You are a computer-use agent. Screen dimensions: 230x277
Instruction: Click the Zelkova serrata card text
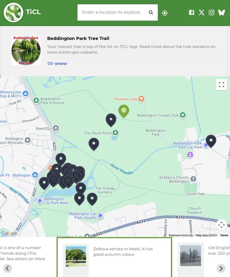(123, 252)
